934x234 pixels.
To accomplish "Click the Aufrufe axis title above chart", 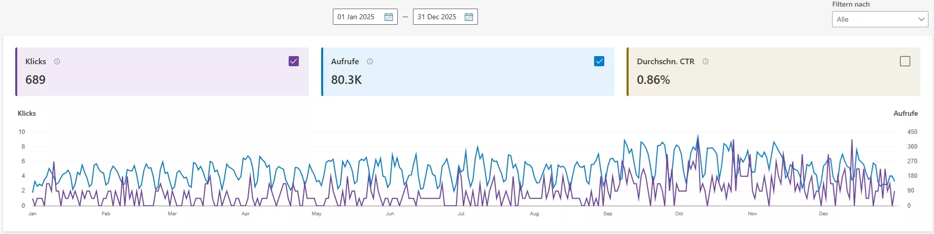I will 906,114.
